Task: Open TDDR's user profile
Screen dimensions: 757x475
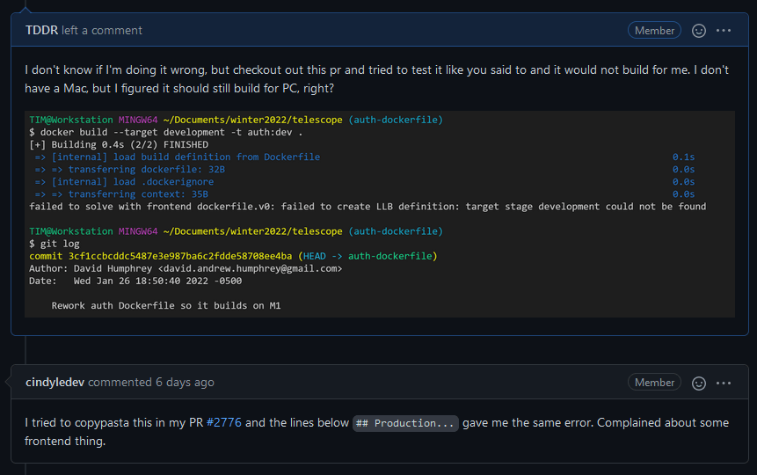Action: pyautogui.click(x=41, y=31)
